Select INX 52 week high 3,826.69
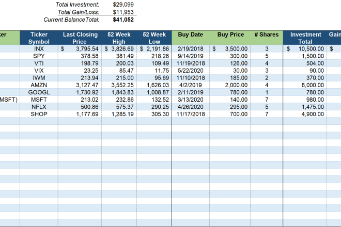 click(119, 49)
